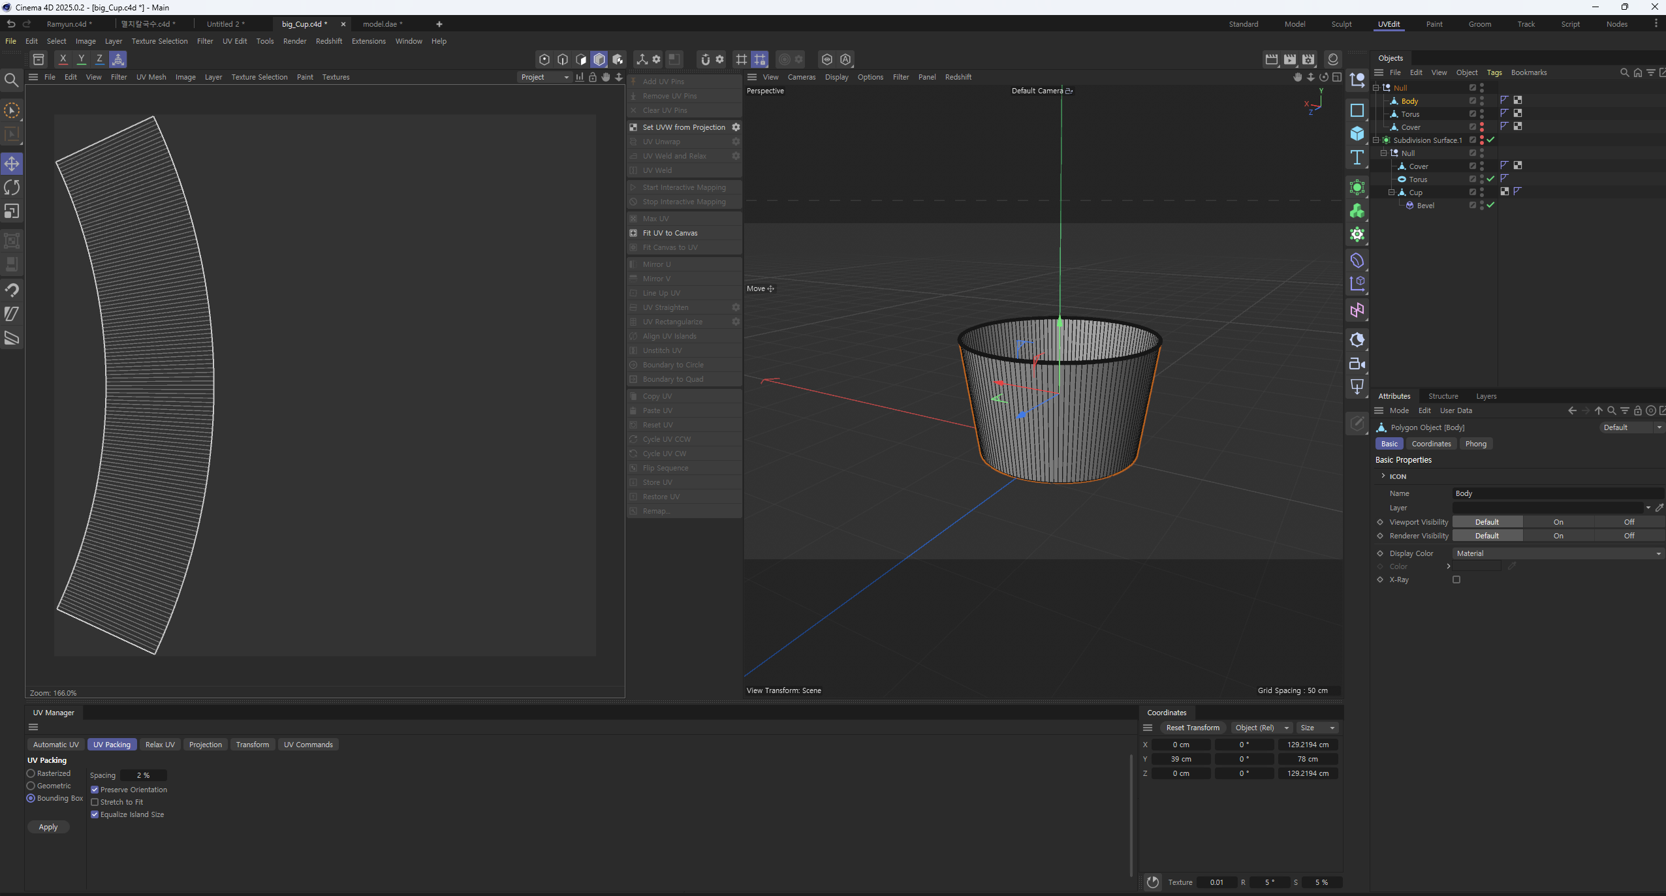The image size is (1666, 896).
Task: Enable the Stretch to Fit checkbox
Action: click(x=95, y=802)
